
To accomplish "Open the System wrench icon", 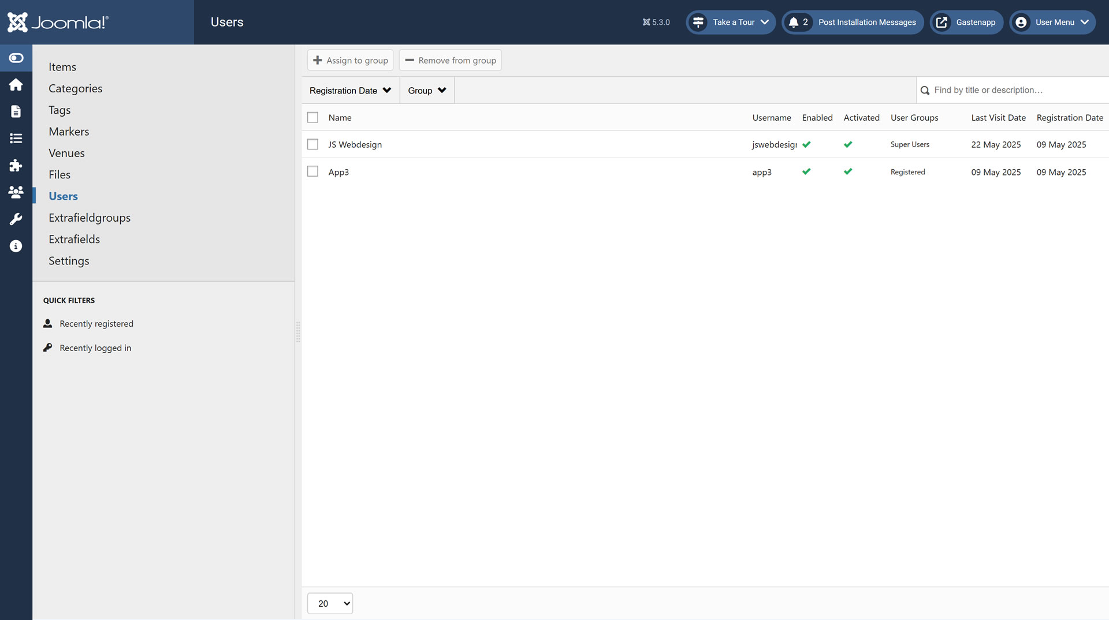I will [16, 219].
